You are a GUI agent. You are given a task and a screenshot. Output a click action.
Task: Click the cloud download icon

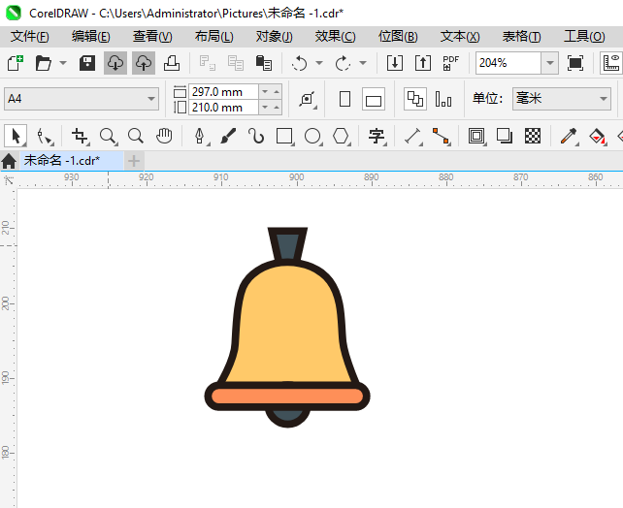tap(115, 63)
